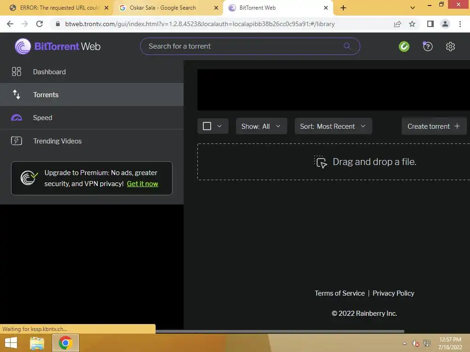Select Torrents in the sidebar

coord(92,94)
